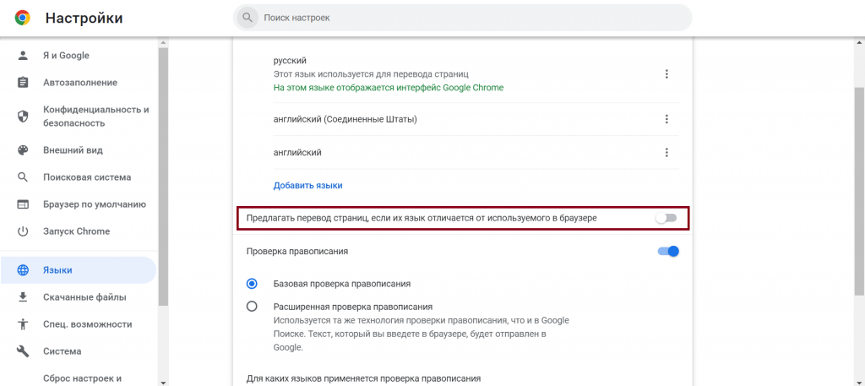Open three-dot menu for русский language
Screen dimensions: 865x386
pos(666,74)
